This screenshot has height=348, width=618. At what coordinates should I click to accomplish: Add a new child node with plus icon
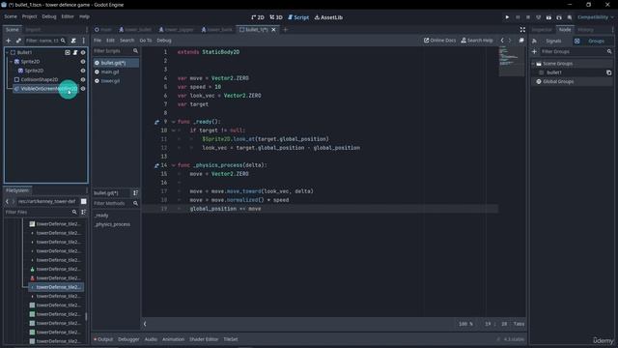[x=9, y=41]
